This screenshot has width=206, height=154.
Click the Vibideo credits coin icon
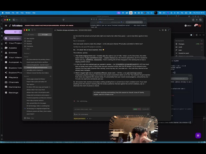pos(186,26)
